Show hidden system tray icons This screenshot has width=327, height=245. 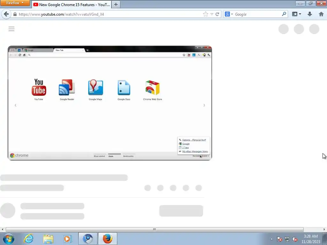coord(271,239)
